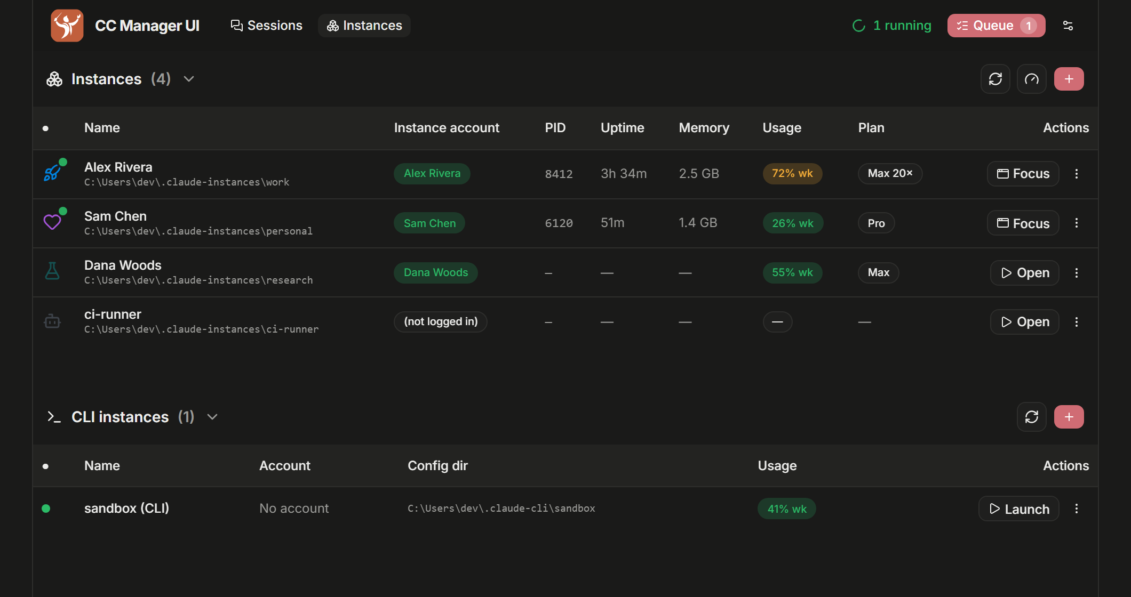The height and width of the screenshot is (597, 1131).
Task: Click the CC Manager UI app logo
Action: tap(67, 26)
